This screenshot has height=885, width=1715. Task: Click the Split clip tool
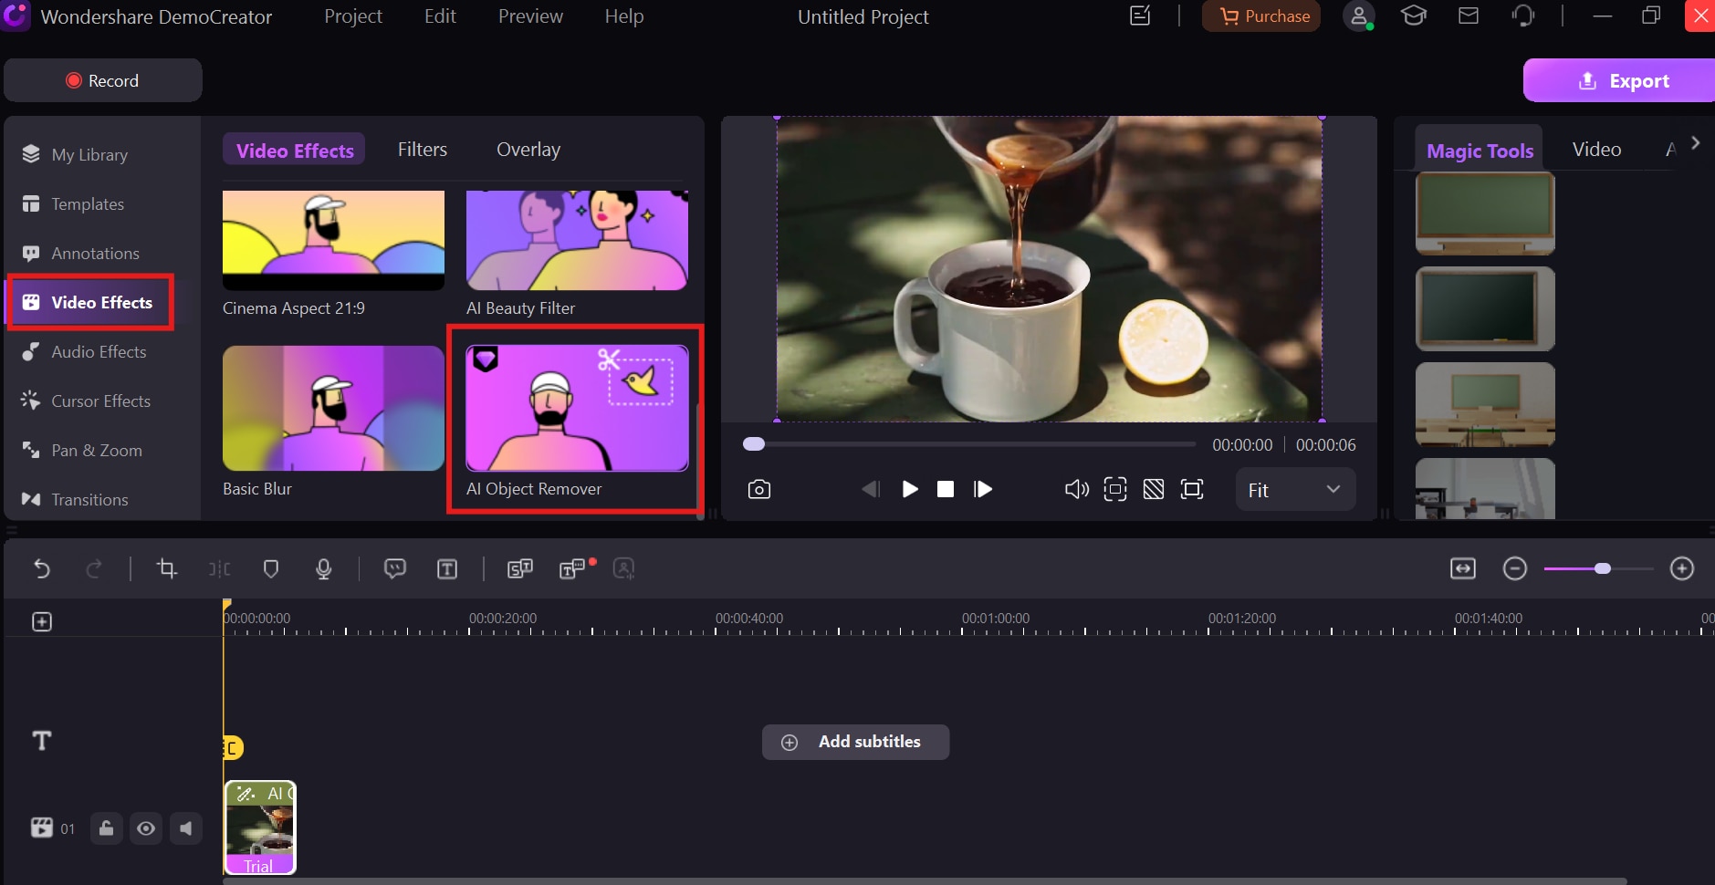click(x=219, y=569)
